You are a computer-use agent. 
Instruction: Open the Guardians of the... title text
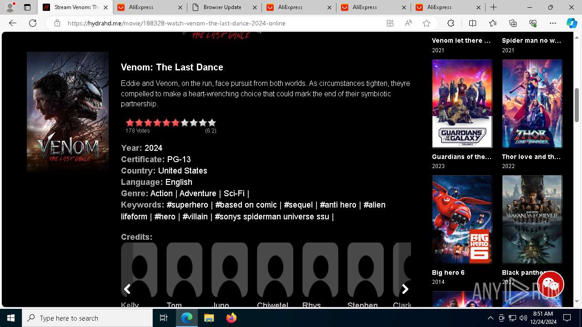tap(462, 157)
